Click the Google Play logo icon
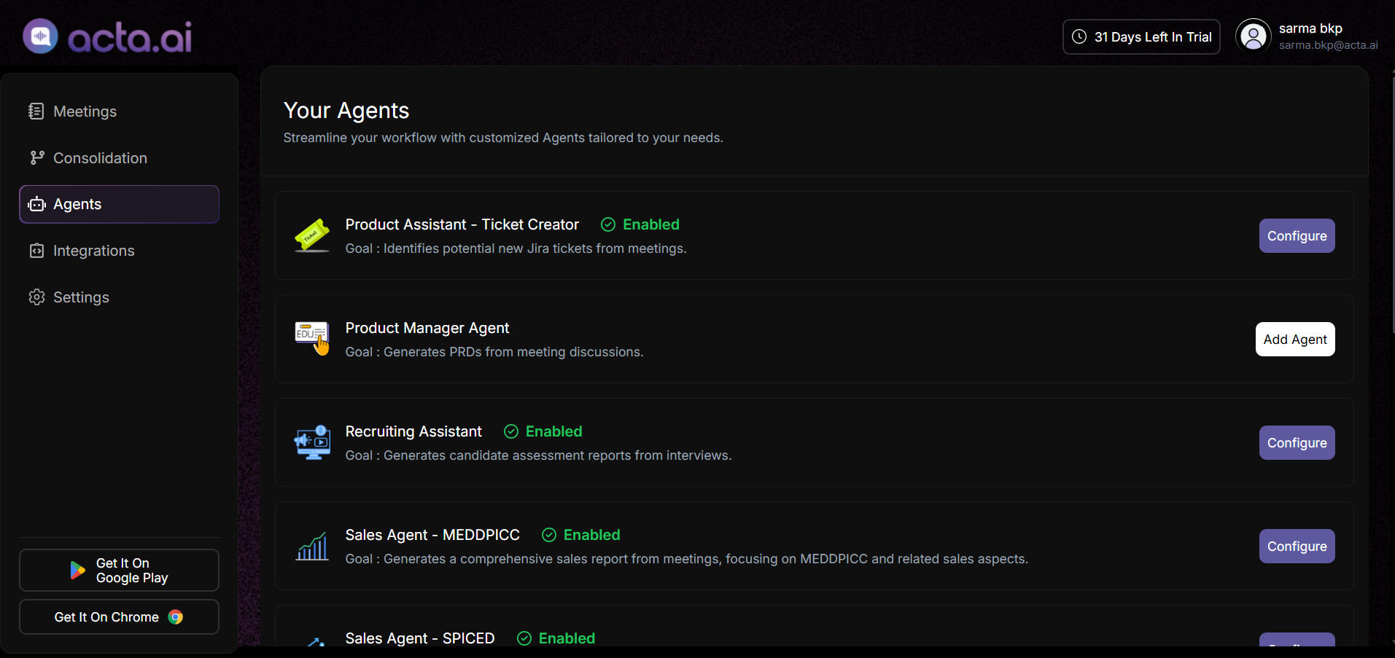This screenshot has height=658, width=1395. point(77,570)
